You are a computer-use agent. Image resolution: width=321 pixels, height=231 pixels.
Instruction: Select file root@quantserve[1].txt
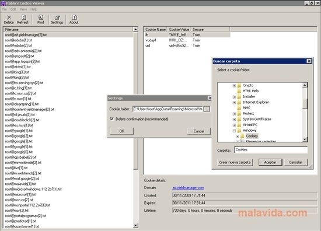[22, 226]
